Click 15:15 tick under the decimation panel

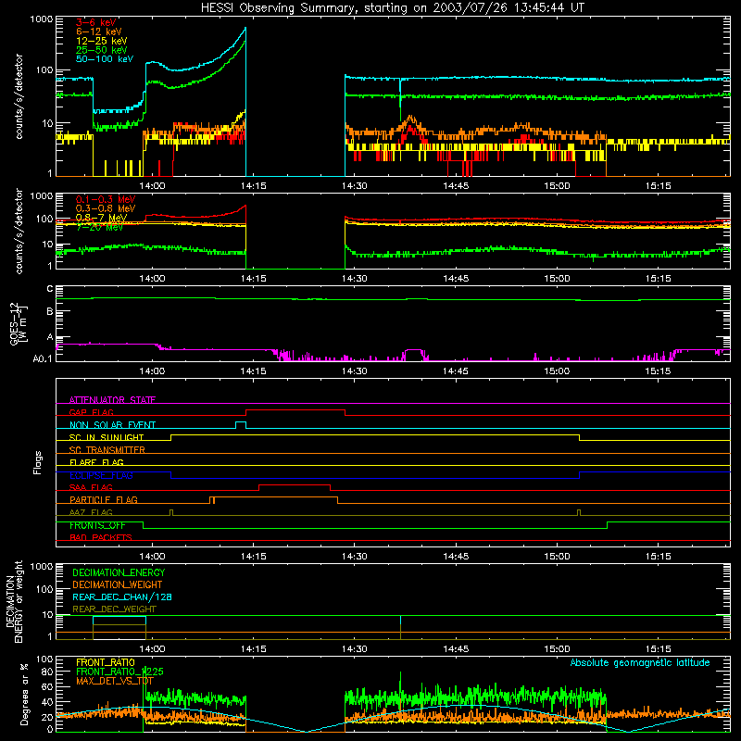pos(658,649)
